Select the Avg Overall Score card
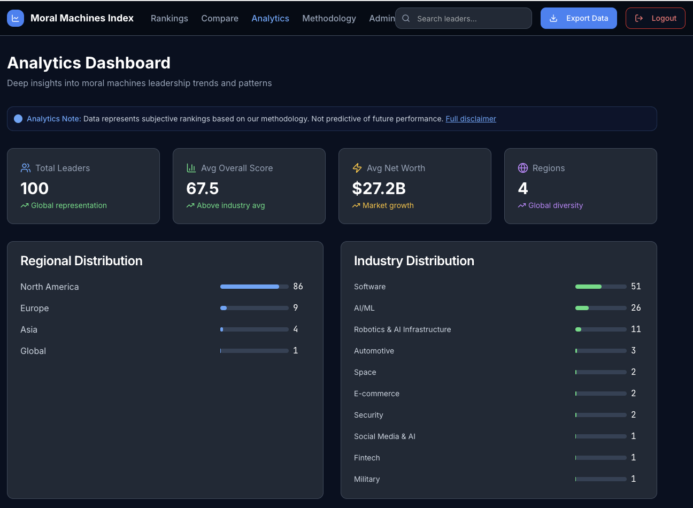693x508 pixels. [x=249, y=186]
